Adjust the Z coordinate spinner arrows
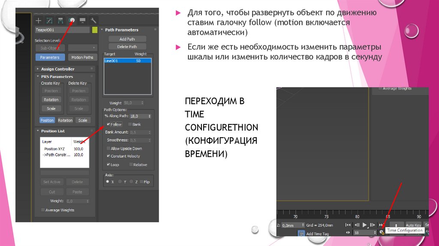The height and width of the screenshot is (246, 439). (x=303, y=225)
